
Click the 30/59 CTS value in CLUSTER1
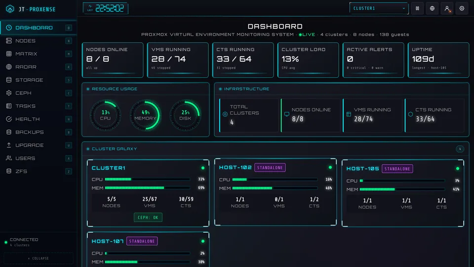coord(186,199)
